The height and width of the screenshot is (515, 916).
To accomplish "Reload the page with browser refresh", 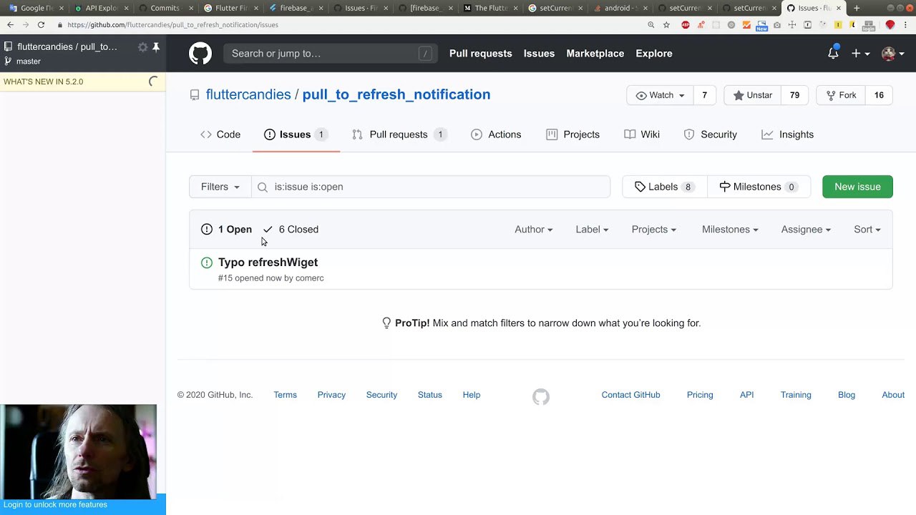I will tap(41, 24).
